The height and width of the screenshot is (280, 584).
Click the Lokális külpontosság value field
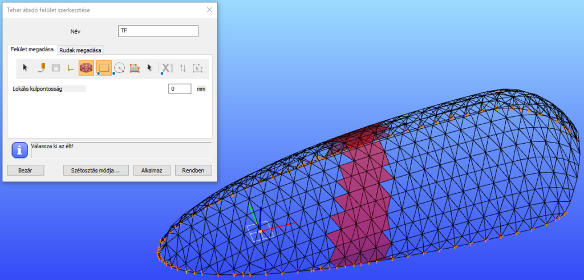tap(180, 89)
